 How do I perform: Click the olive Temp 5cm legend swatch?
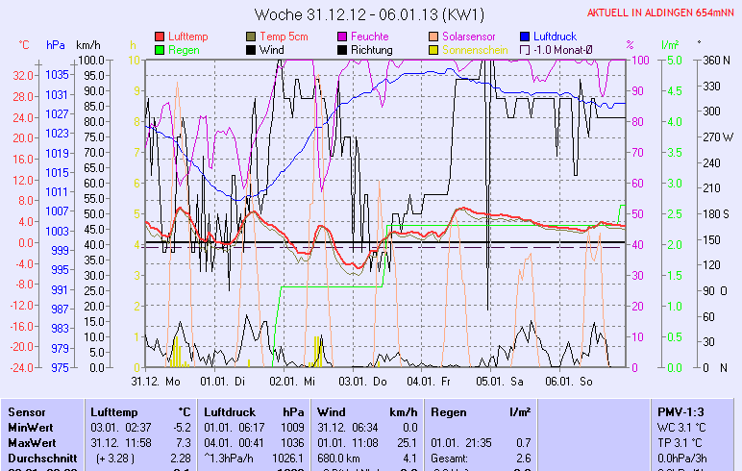tap(252, 36)
